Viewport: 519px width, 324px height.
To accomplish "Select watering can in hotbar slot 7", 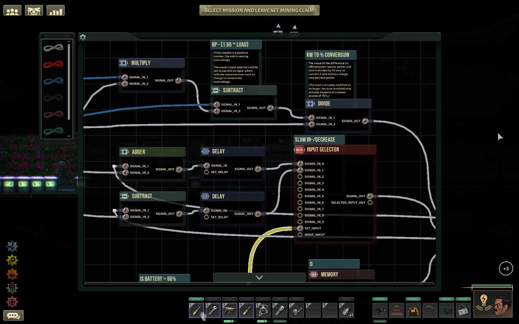I will click(297, 310).
